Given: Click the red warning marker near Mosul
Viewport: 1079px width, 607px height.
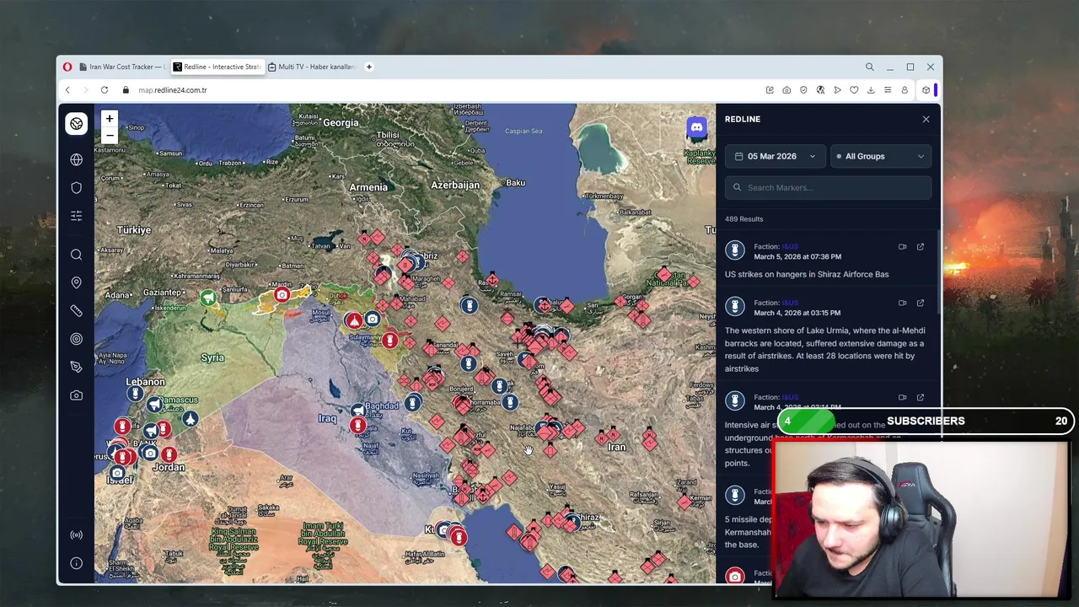Looking at the screenshot, I should tap(354, 320).
